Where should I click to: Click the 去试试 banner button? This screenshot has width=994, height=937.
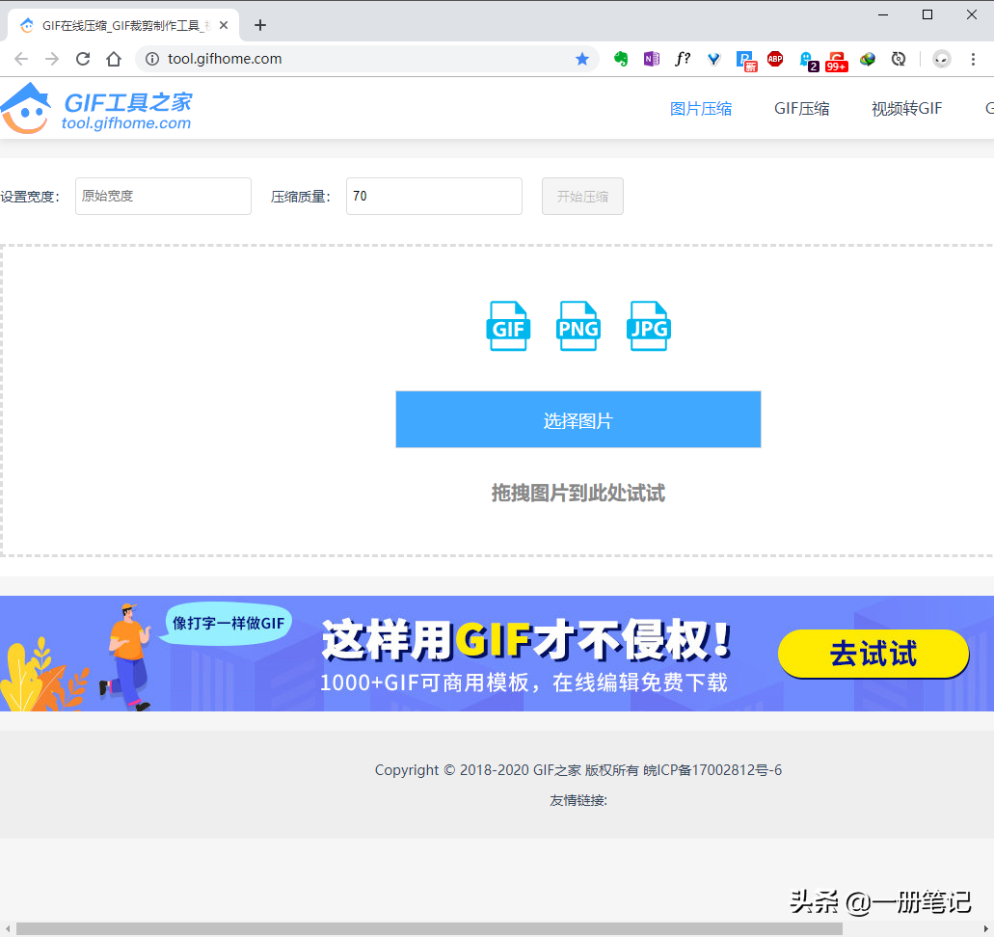pos(873,654)
